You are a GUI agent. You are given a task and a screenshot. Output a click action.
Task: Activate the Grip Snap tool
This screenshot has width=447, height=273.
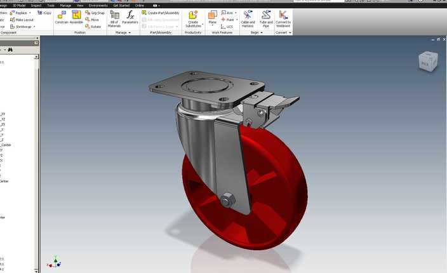95,13
